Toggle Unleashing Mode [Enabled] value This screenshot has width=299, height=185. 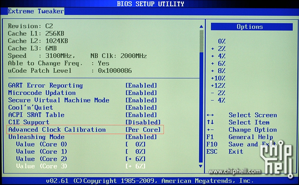click(x=141, y=137)
